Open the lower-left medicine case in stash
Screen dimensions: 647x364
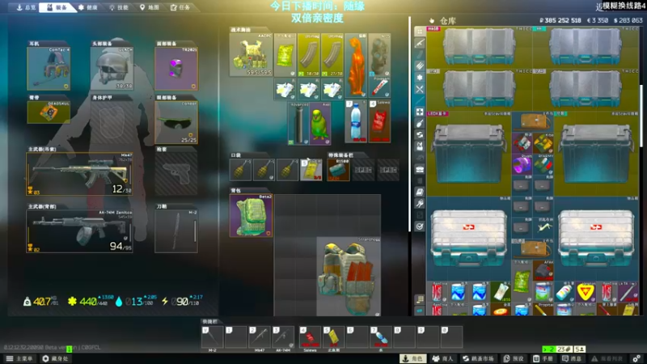[469, 239]
